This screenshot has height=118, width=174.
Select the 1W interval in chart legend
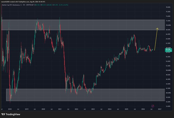24,5
